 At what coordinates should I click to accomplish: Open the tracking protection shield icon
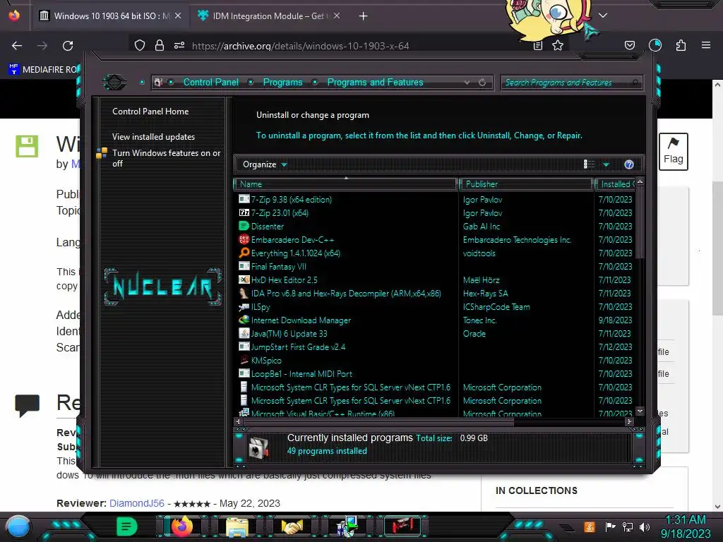pos(140,45)
